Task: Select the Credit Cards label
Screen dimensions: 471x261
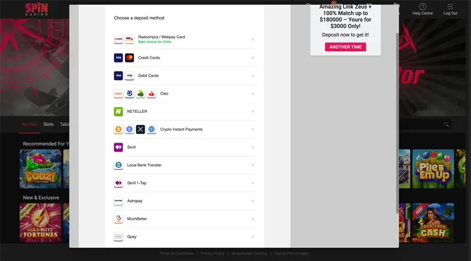Action: pyautogui.click(x=149, y=58)
